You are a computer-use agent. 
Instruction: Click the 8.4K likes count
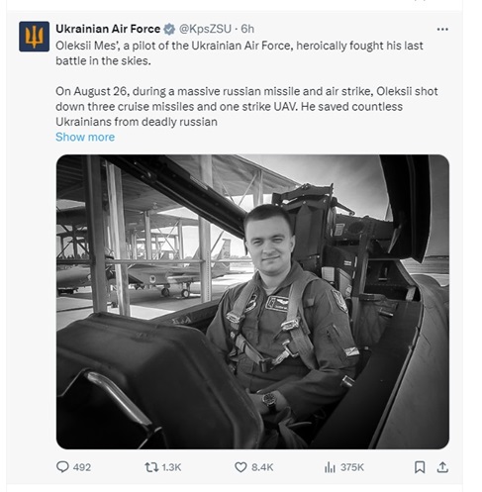coord(262,467)
